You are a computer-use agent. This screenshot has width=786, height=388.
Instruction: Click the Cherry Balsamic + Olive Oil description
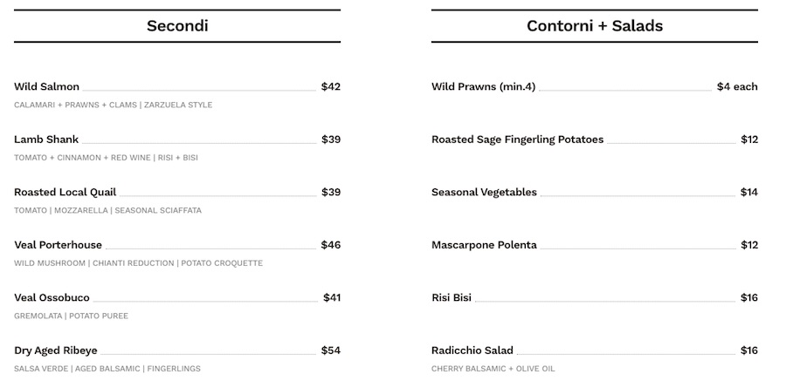point(493,369)
